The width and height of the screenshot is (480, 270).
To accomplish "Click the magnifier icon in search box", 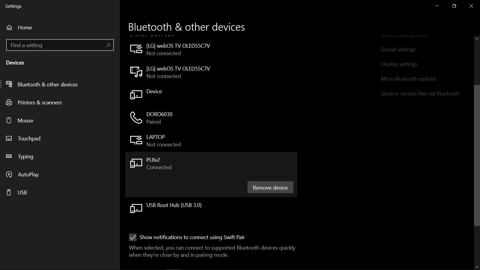I will pyautogui.click(x=108, y=45).
